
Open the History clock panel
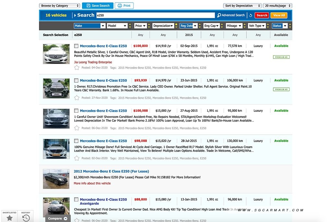coord(26,217)
